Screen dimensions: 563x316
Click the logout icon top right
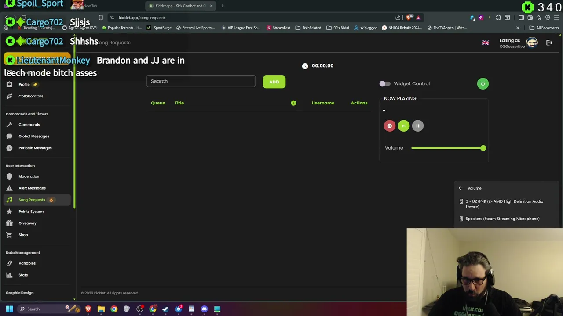point(549,43)
